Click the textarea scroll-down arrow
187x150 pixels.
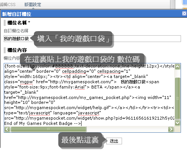[x=177, y=123]
